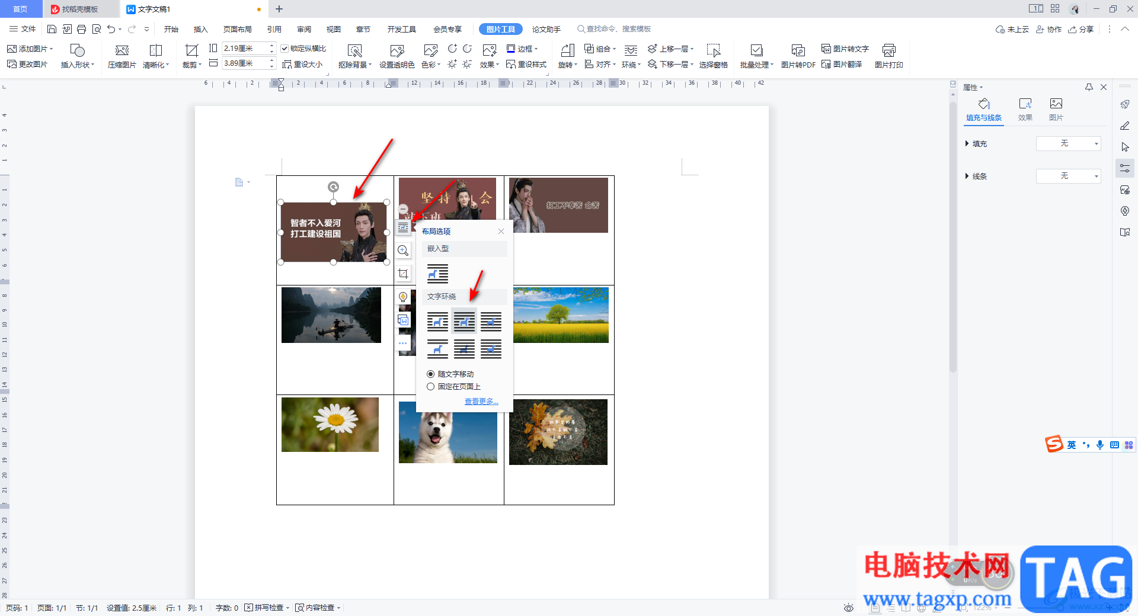This screenshot has height=616, width=1138.
Task: Click the print icon in quick toolbar
Action: (x=82, y=29)
